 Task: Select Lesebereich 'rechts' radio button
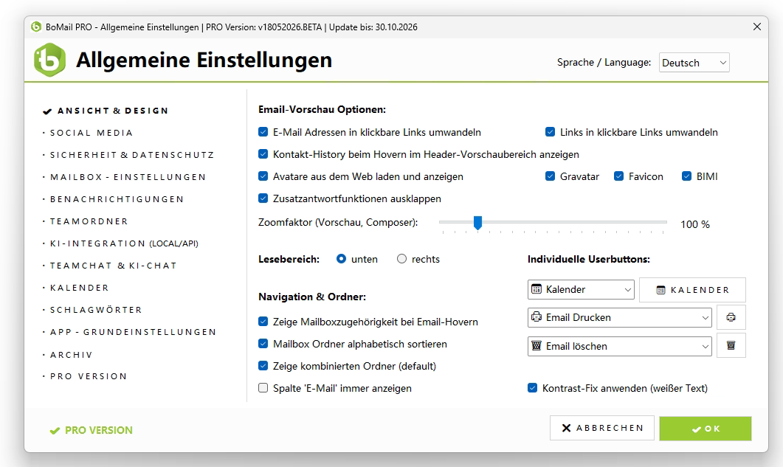click(x=402, y=259)
